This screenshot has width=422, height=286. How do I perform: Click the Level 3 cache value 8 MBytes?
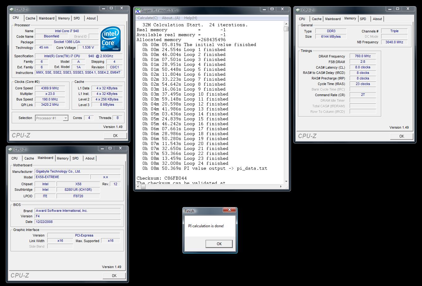[107, 105]
